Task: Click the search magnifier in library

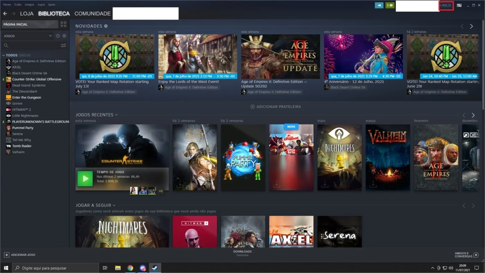Action: click(6, 45)
